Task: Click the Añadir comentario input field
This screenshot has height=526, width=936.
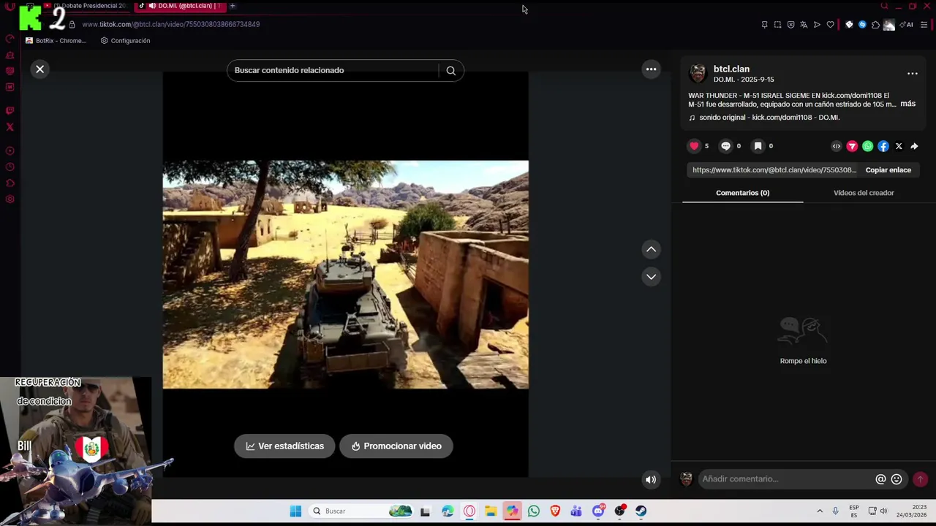Action: coord(786,479)
